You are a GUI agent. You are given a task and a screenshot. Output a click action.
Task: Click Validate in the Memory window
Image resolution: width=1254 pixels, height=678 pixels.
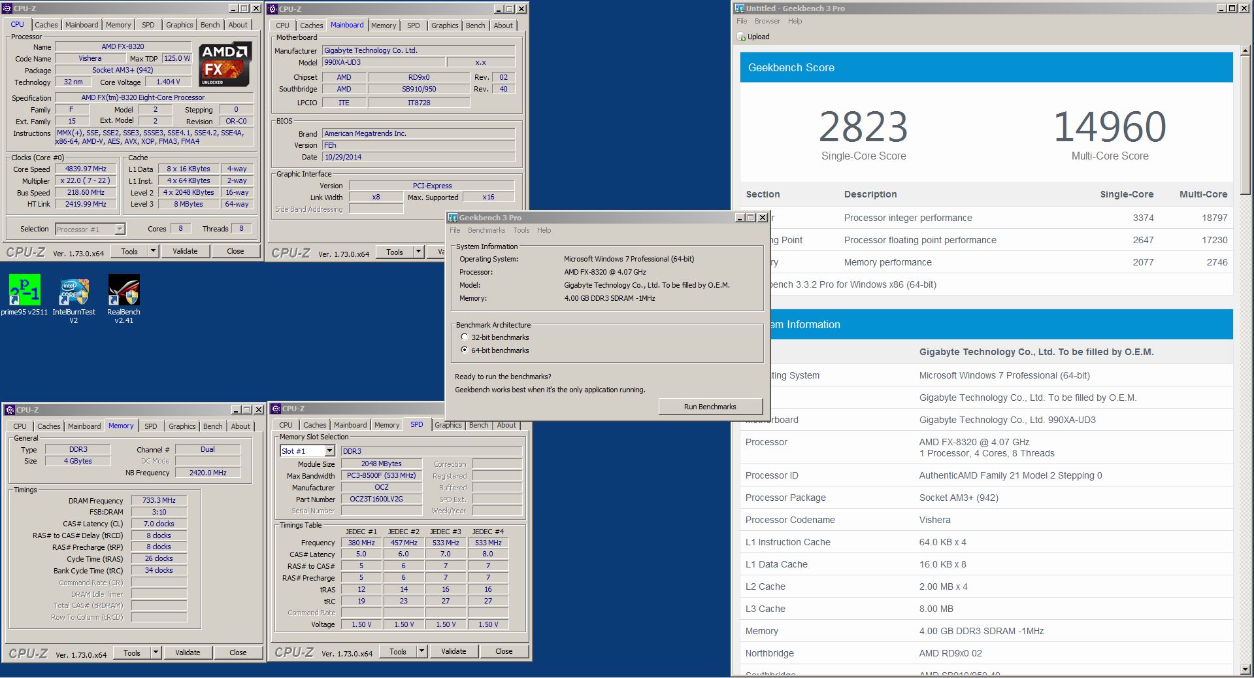pyautogui.click(x=188, y=653)
